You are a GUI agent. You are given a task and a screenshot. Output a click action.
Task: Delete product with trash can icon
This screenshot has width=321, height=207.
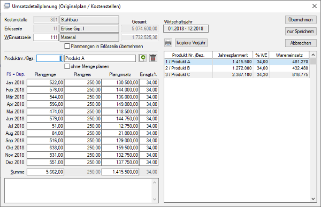point(153,58)
